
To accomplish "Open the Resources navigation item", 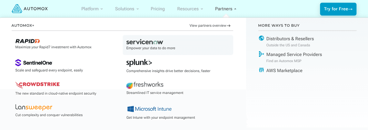I will click(x=188, y=9).
